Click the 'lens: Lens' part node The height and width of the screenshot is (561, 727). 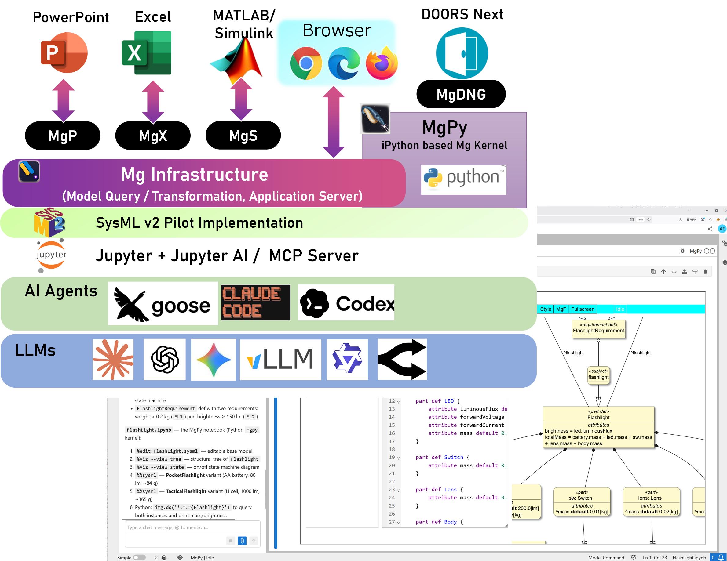651,501
